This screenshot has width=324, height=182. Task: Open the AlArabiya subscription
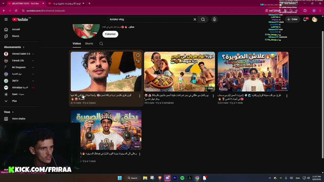(19, 87)
